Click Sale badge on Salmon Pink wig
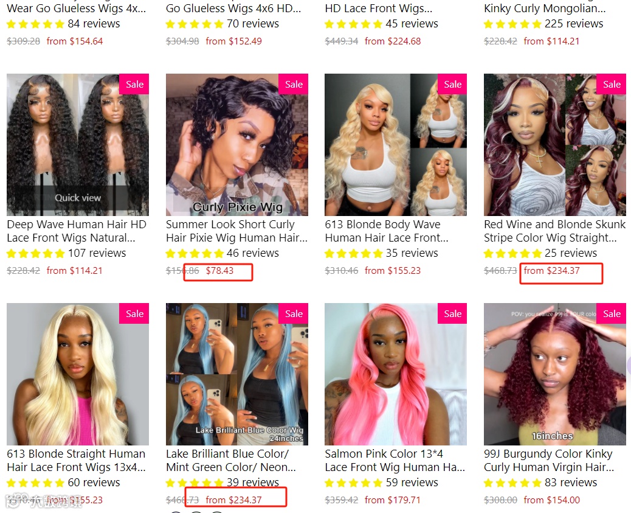631x513 pixels. click(452, 313)
